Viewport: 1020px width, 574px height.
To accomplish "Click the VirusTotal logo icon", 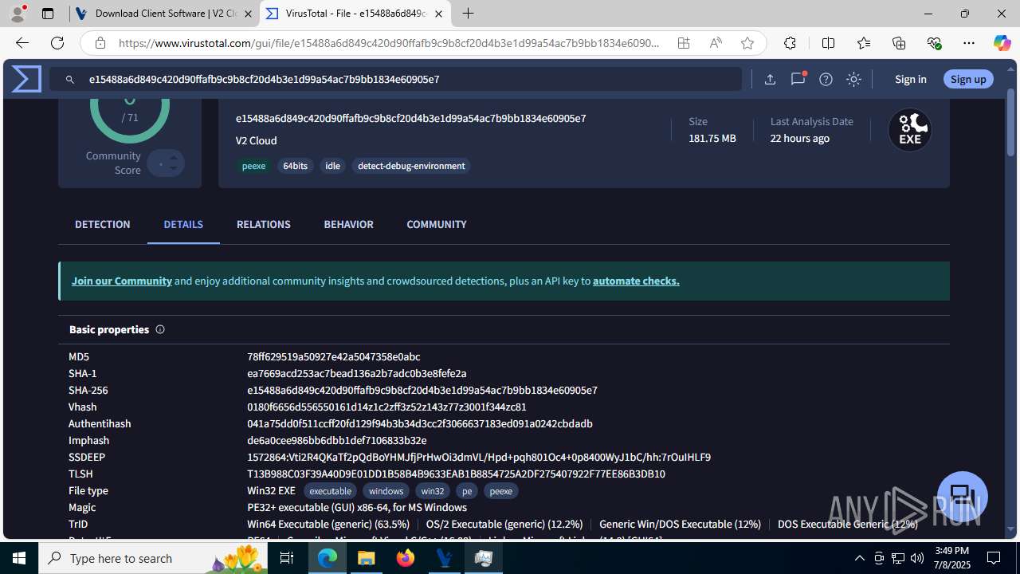I will pyautogui.click(x=26, y=79).
